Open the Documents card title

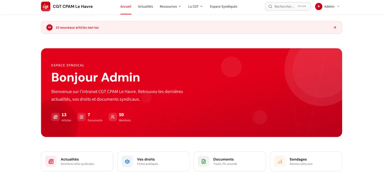coord(223,159)
